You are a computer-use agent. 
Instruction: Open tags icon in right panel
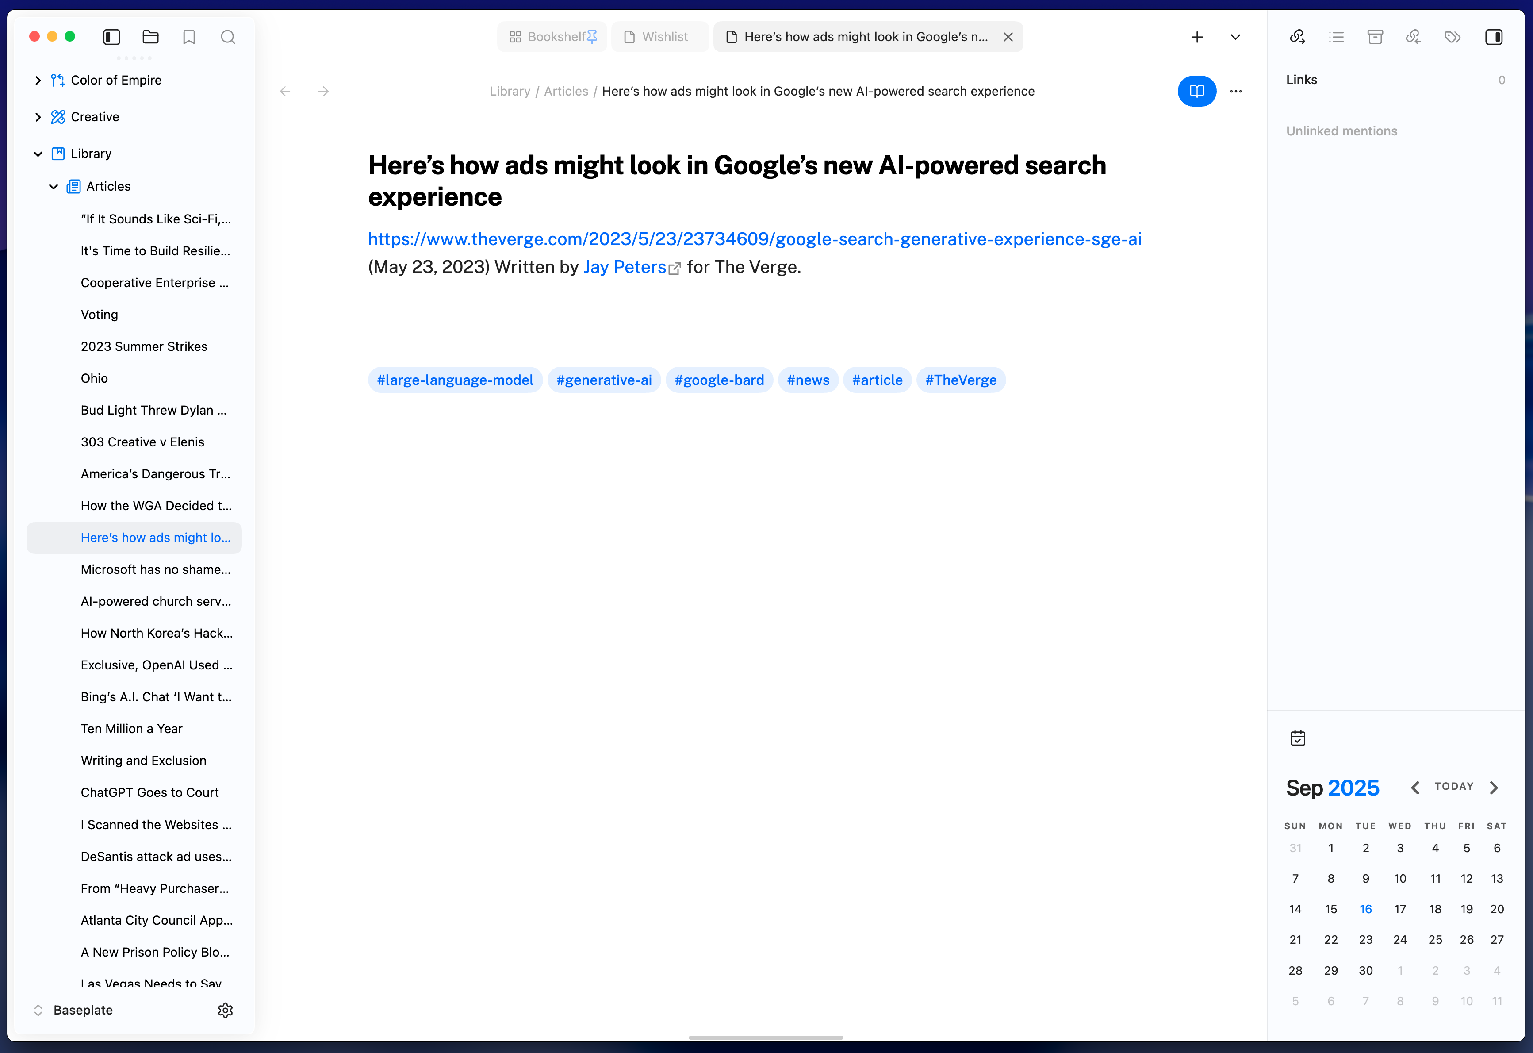pos(1453,37)
